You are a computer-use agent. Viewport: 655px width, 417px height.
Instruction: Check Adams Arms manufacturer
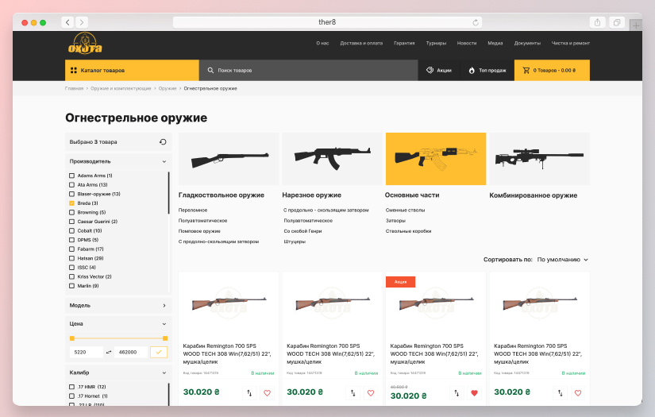tap(71, 176)
